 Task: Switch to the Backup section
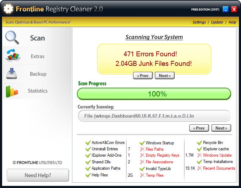pos(37,73)
